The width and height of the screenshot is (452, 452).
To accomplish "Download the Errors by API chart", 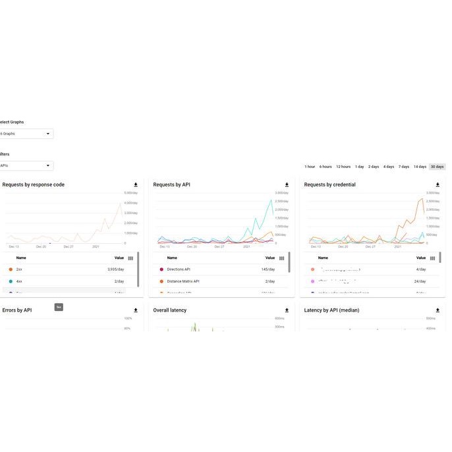I will 136,310.
